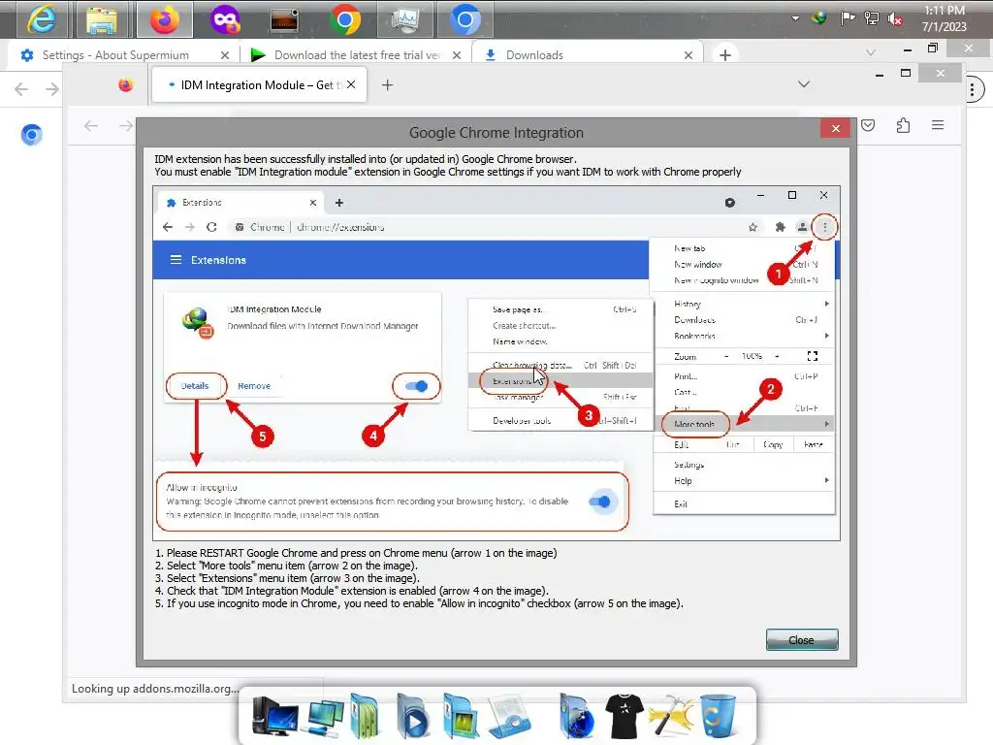Open Computer from the dock
The image size is (993, 745).
(x=273, y=717)
